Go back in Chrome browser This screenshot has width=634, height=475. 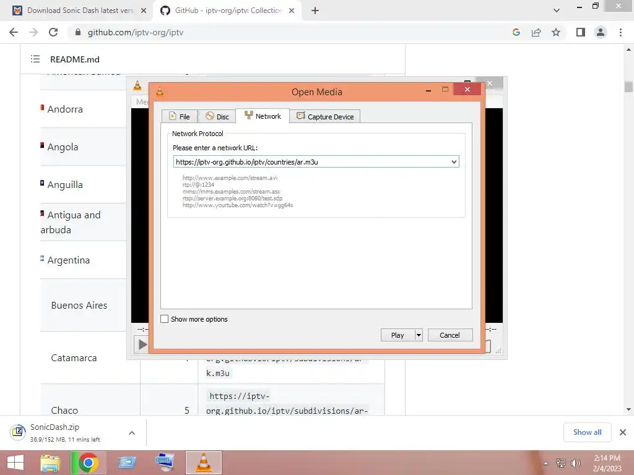click(14, 32)
